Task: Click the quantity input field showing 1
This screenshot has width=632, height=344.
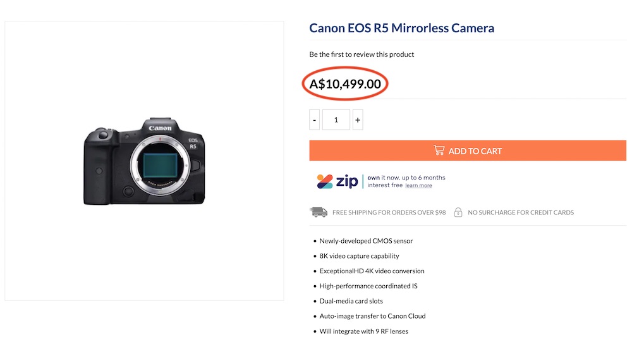Action: point(336,120)
